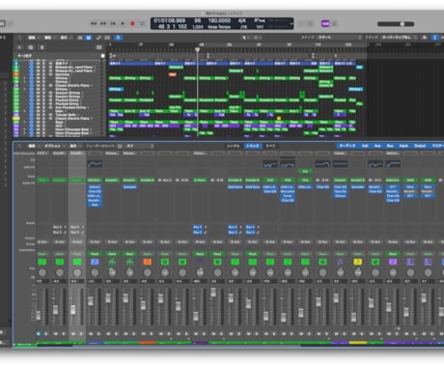This screenshot has width=444, height=367.
Task: Click the waveform zoom icon in tracks toolbar
Action: [425, 38]
